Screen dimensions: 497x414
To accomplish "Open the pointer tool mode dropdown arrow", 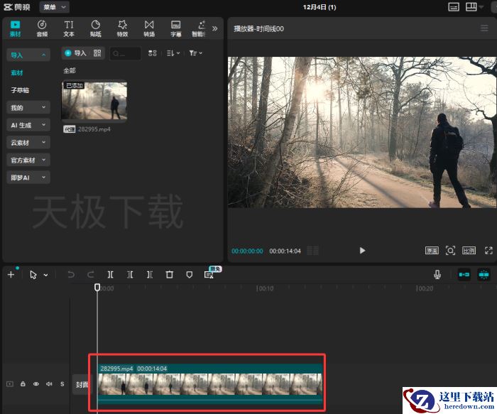I will coord(46,275).
